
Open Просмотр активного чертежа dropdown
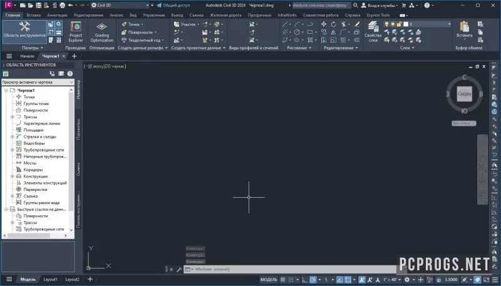38,83
